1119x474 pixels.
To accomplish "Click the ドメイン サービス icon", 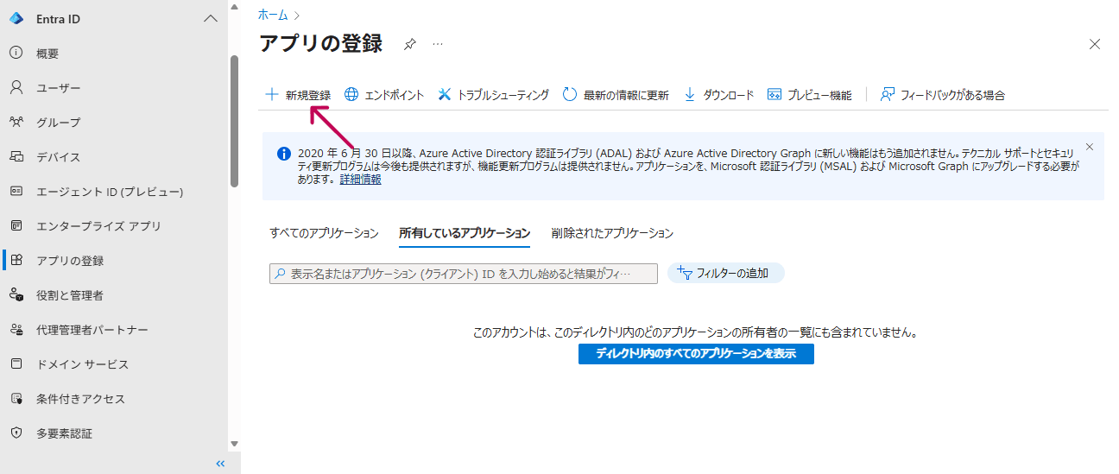I will (x=16, y=364).
